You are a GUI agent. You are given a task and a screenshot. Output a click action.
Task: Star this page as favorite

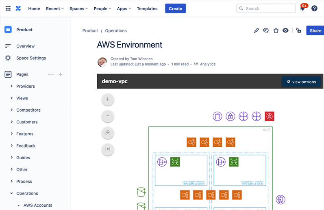click(x=276, y=30)
